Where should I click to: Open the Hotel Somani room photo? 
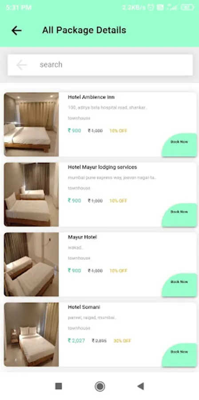pyautogui.click(x=32, y=335)
